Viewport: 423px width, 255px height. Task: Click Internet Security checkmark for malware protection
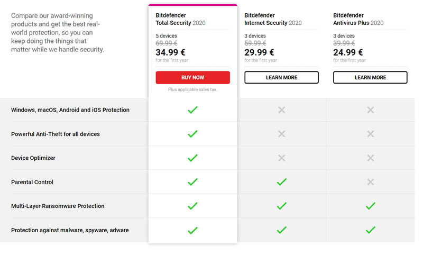tap(281, 230)
